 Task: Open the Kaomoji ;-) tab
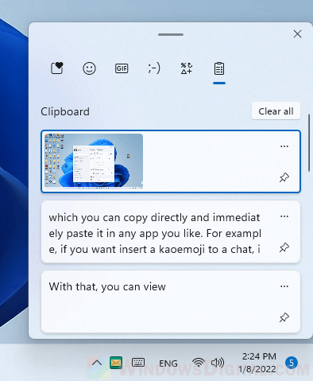point(154,68)
